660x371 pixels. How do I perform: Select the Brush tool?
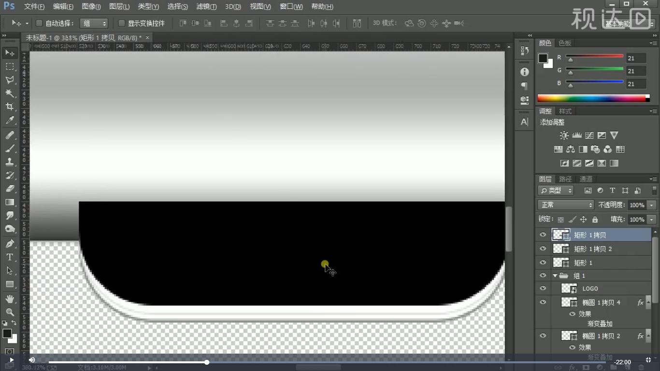(10, 149)
